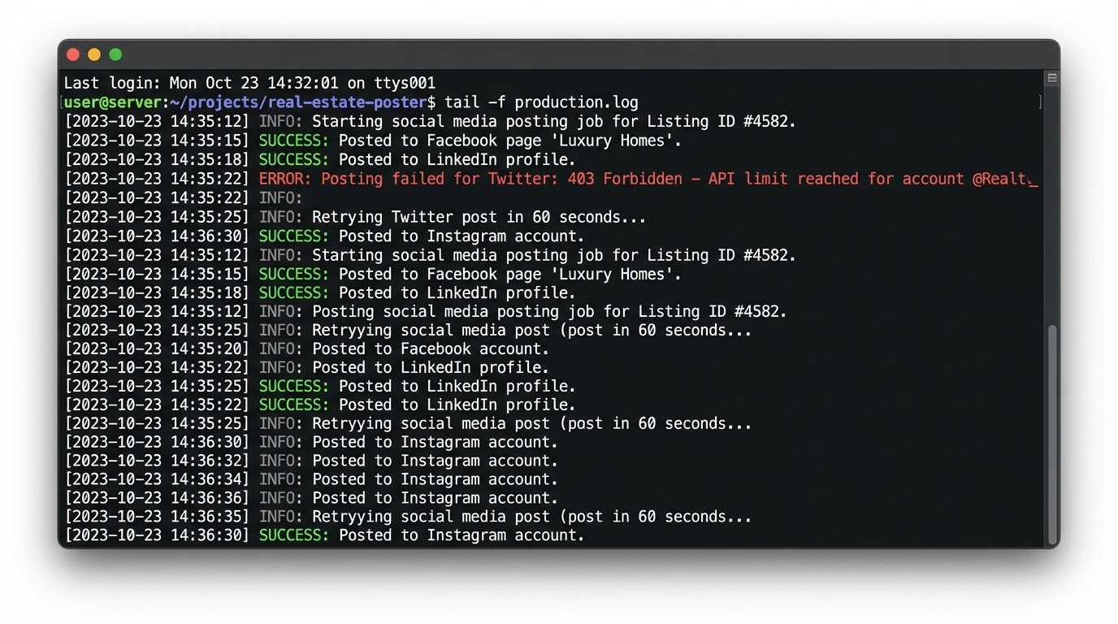Click the red ERROR Twitter 403 Forbidden line
This screenshot has height=624, width=1118.
pos(551,179)
